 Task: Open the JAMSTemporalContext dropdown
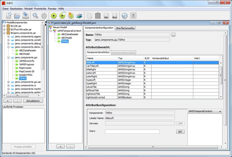click(205, 111)
